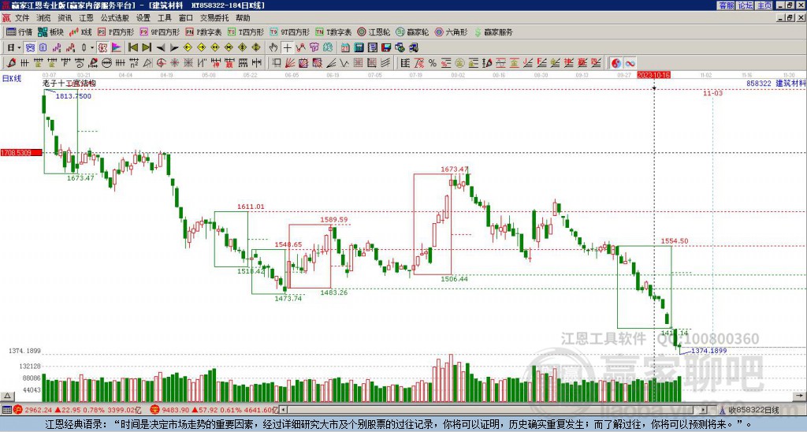The width and height of the screenshot is (807, 432).
Task: Select the Gann fan lines tool
Action: click(290, 63)
